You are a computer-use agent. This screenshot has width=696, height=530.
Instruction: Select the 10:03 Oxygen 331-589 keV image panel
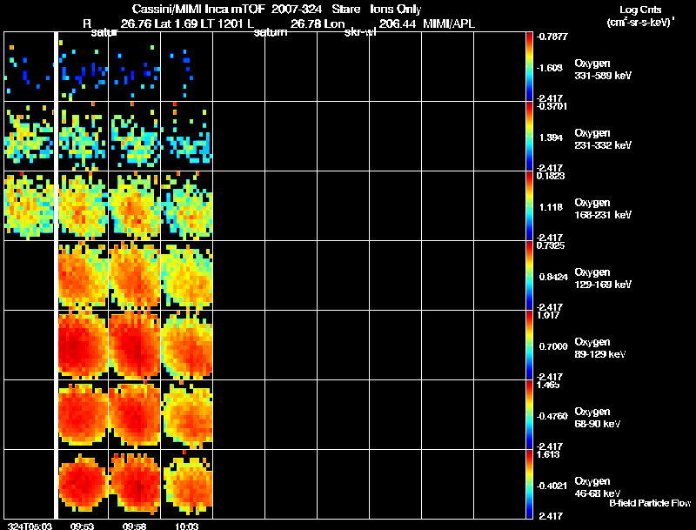(x=187, y=67)
